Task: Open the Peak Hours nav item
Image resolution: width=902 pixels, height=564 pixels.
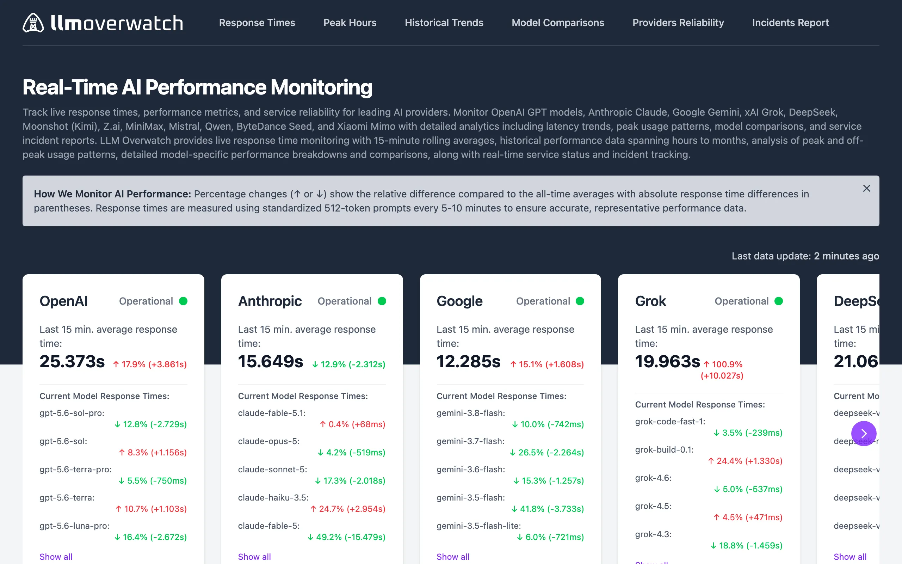Action: (x=350, y=23)
